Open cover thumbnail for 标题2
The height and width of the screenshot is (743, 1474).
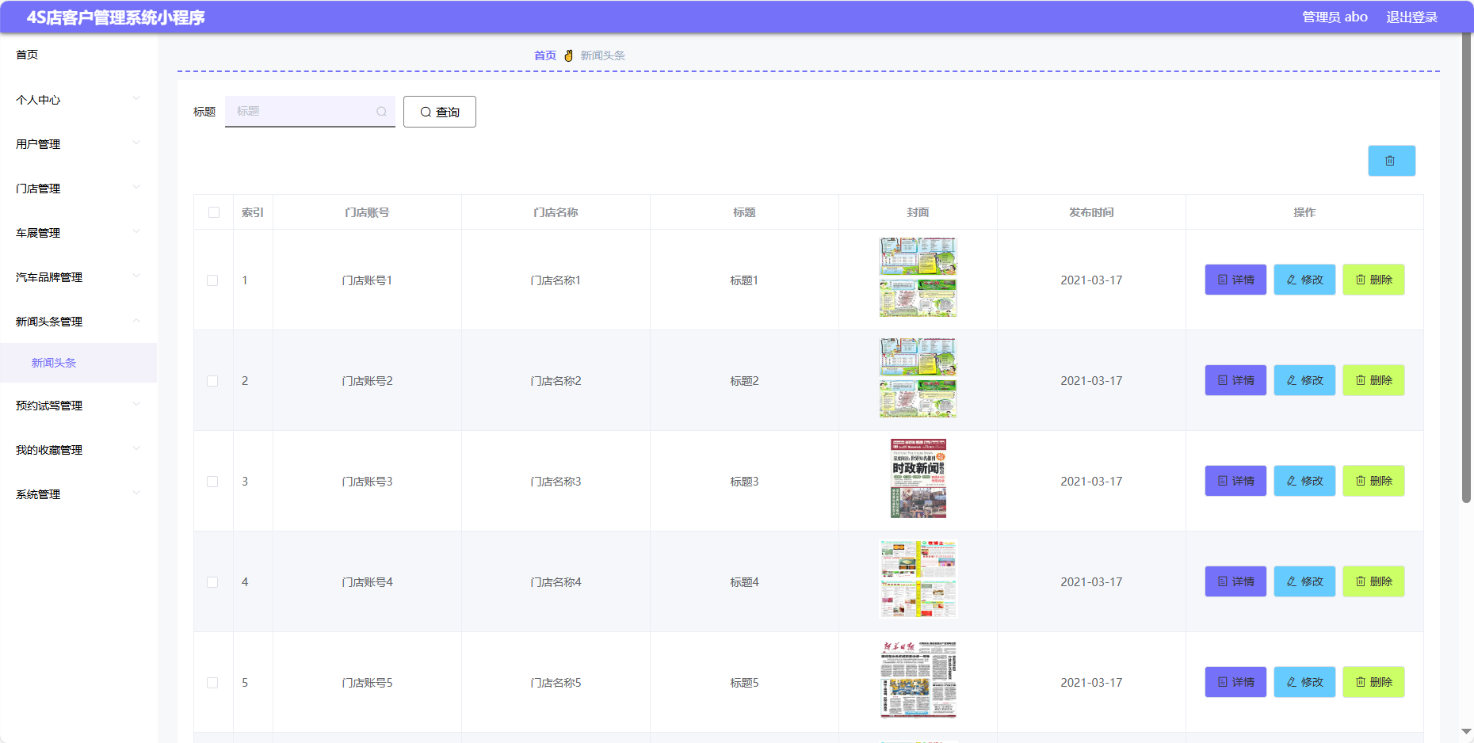click(x=918, y=378)
